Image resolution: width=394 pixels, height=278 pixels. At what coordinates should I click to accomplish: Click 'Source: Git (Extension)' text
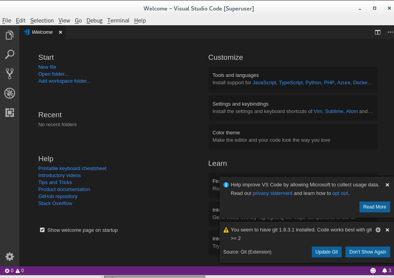(x=247, y=252)
